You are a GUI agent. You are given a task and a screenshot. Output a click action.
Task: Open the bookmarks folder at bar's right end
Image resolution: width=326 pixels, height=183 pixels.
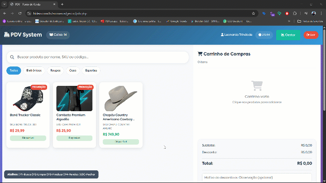point(310,21)
